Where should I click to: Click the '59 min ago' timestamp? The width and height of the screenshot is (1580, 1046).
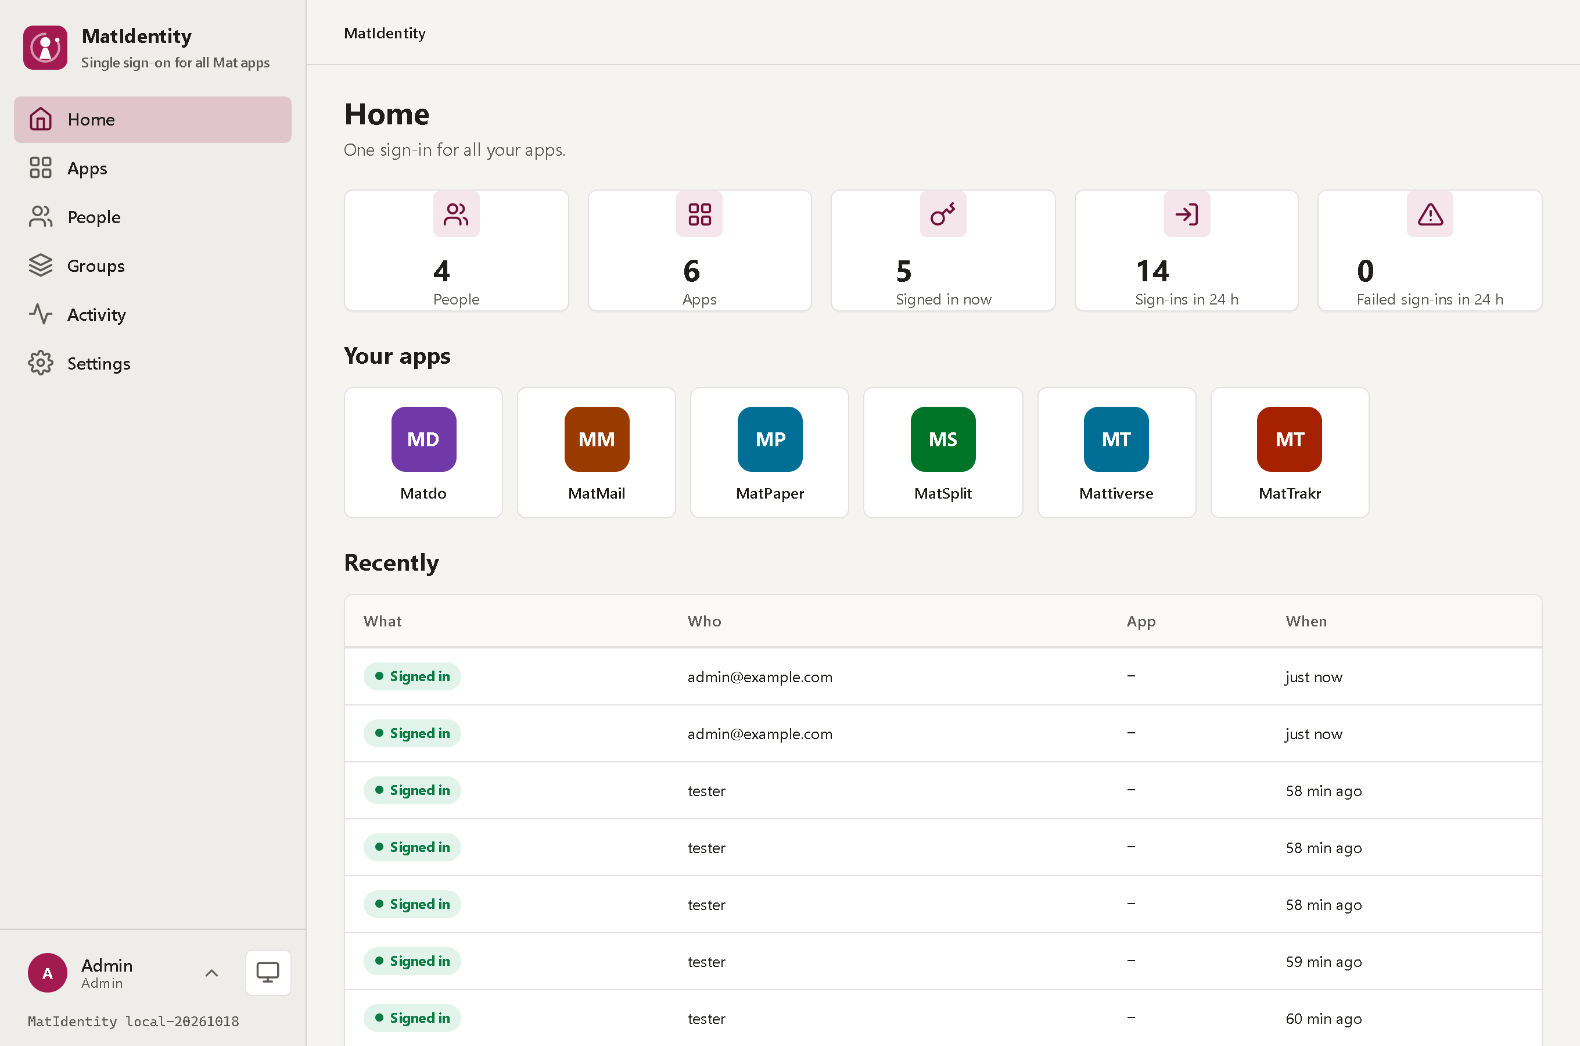pyautogui.click(x=1323, y=961)
